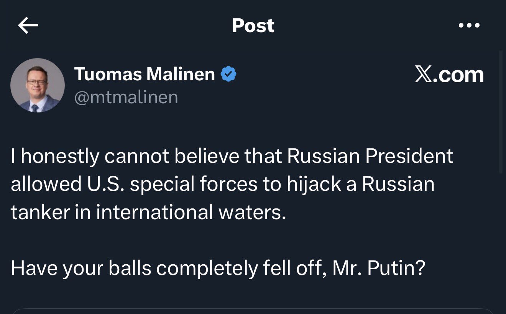
Task: Click the words "Mr. Putin?" in the post
Action: 379,268
